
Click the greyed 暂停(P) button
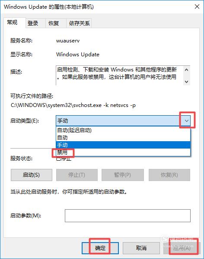click(x=123, y=175)
